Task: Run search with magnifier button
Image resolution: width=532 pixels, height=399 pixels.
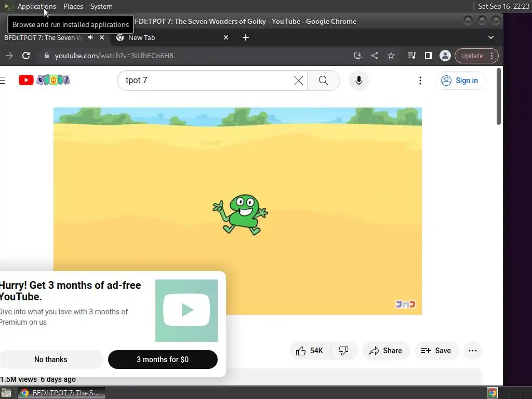Action: click(324, 81)
